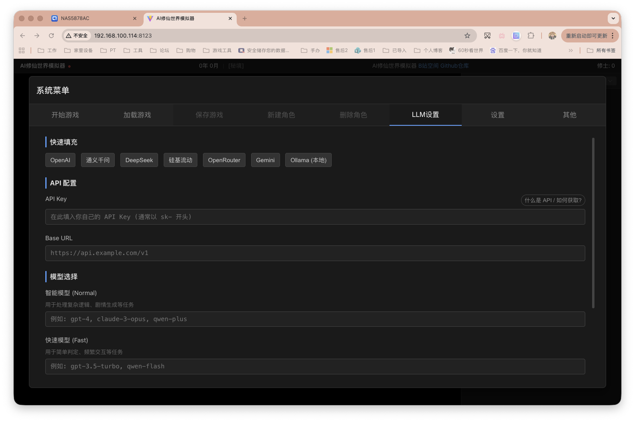The height and width of the screenshot is (422, 635).
Task: Quick fill with DeepSeek preset
Action: pyautogui.click(x=139, y=160)
